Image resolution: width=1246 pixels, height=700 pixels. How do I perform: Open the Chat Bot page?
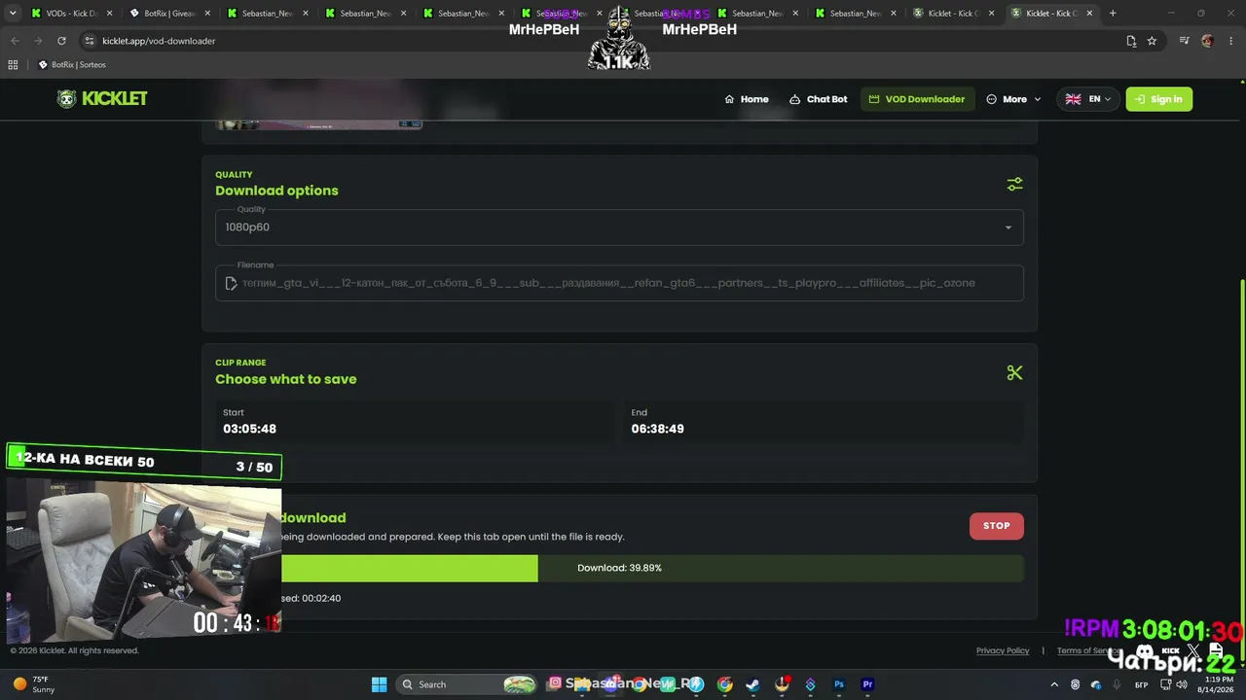818,99
